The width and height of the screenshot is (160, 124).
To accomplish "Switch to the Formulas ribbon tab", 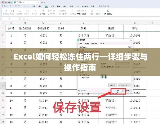I will pyautogui.click(x=52, y=6).
